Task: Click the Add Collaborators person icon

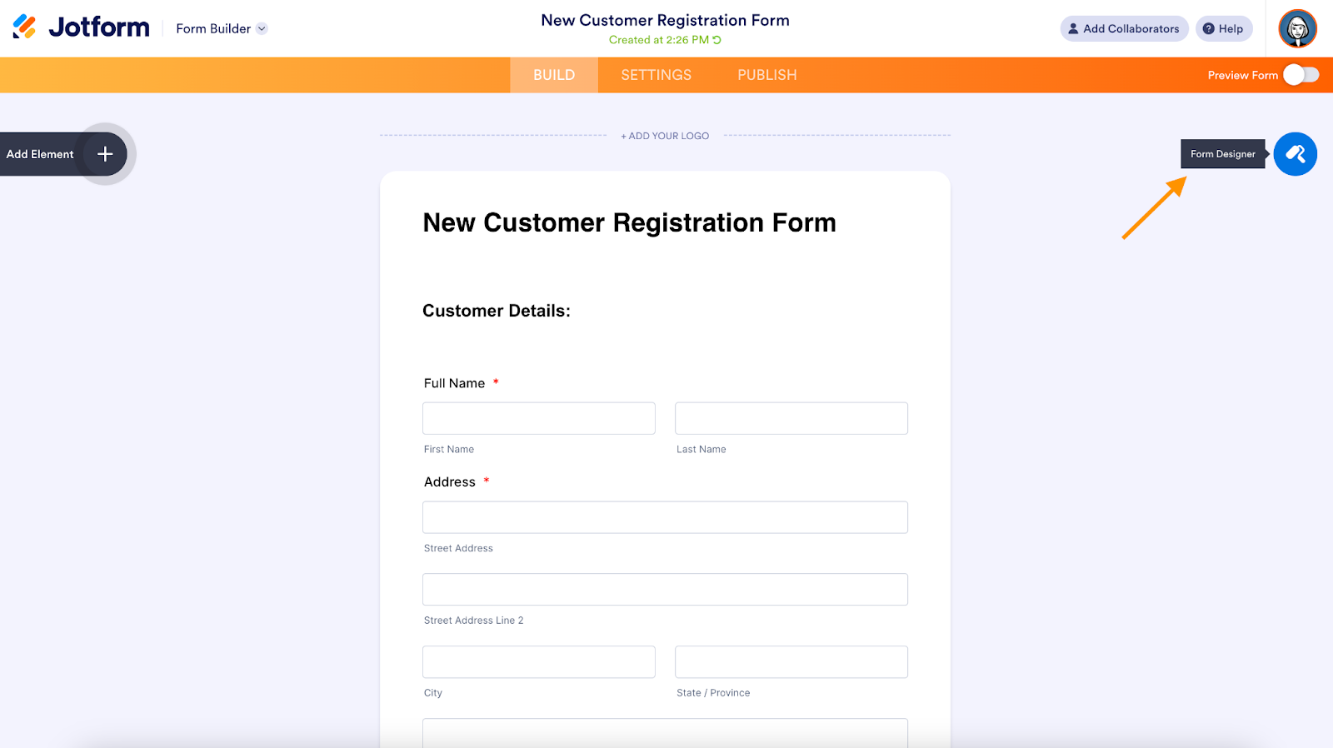Action: 1073,28
